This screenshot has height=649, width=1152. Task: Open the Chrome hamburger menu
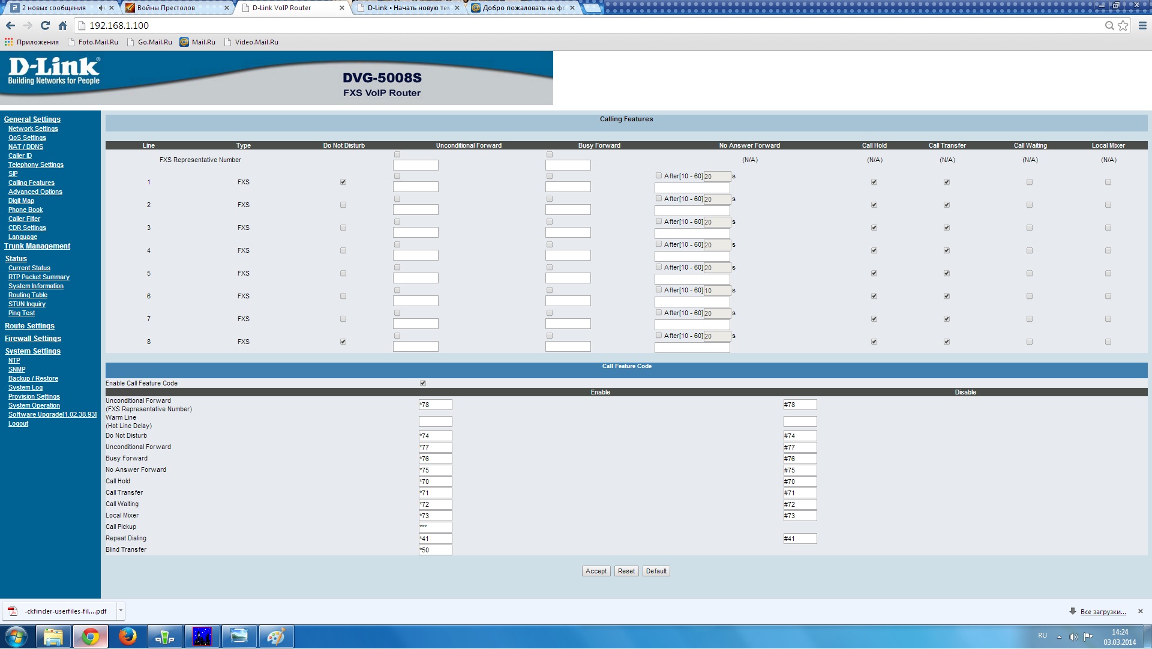click(1142, 25)
